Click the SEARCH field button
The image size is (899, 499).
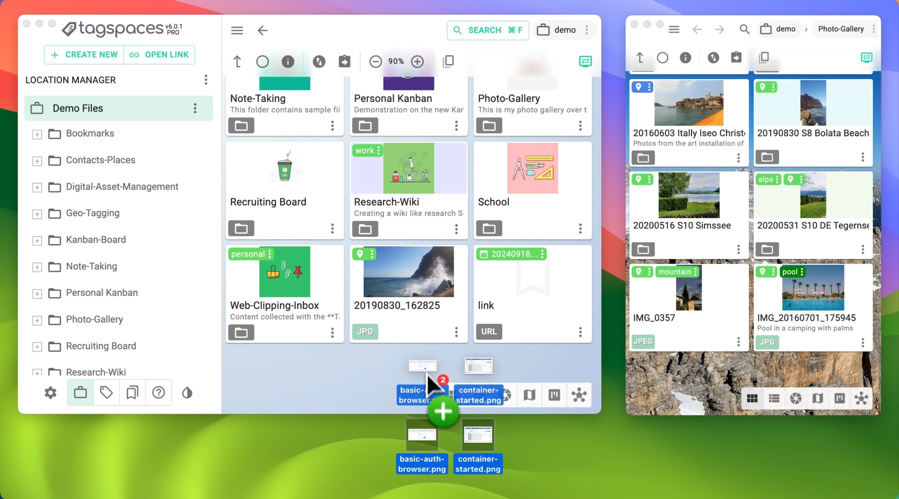click(488, 30)
